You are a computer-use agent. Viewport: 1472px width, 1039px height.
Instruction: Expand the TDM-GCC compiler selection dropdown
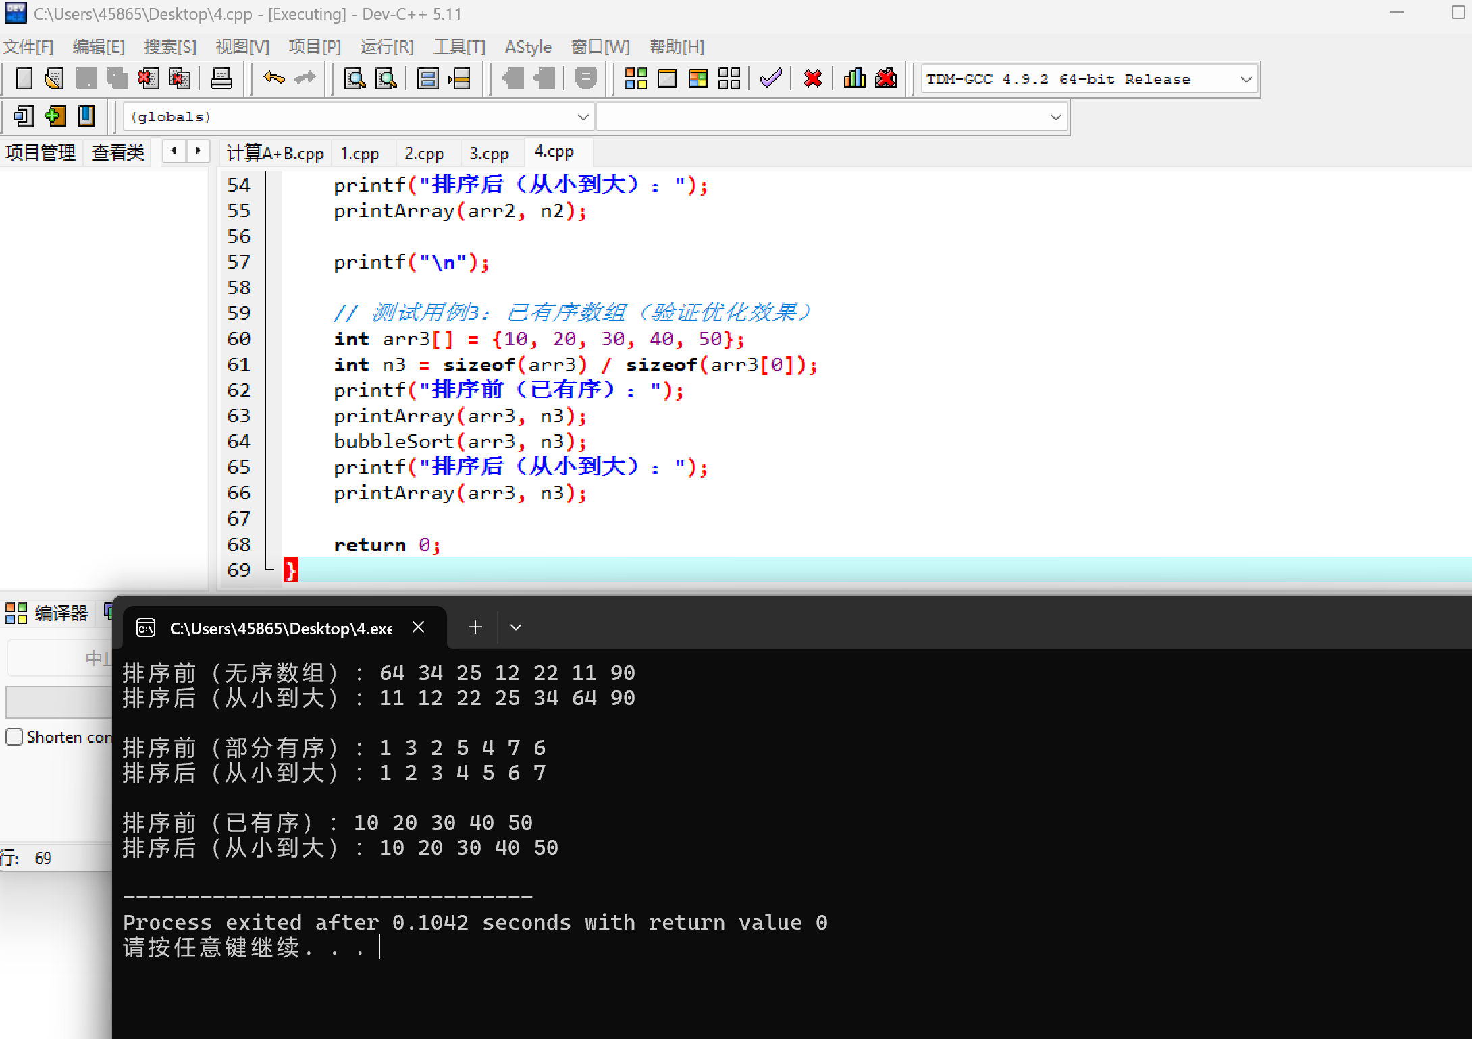click(1246, 80)
